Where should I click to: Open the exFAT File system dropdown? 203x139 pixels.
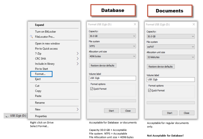click(x=170, y=47)
